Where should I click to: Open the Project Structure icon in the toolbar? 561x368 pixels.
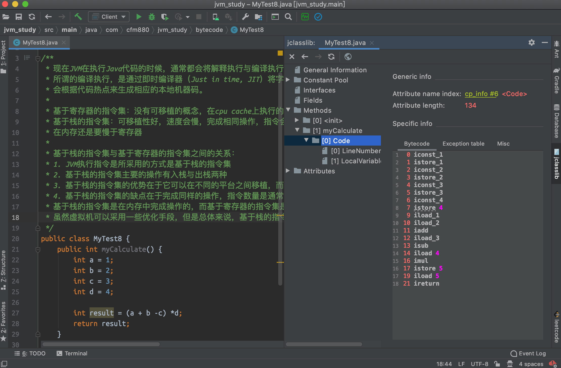pos(258,17)
